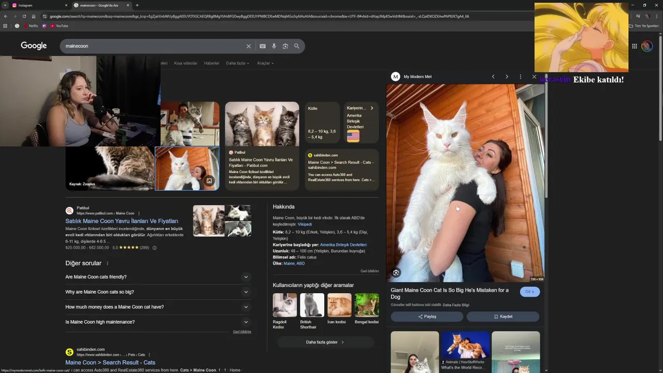The image size is (663, 373).
Task: Open British Shorthair related search
Action: 312,312
